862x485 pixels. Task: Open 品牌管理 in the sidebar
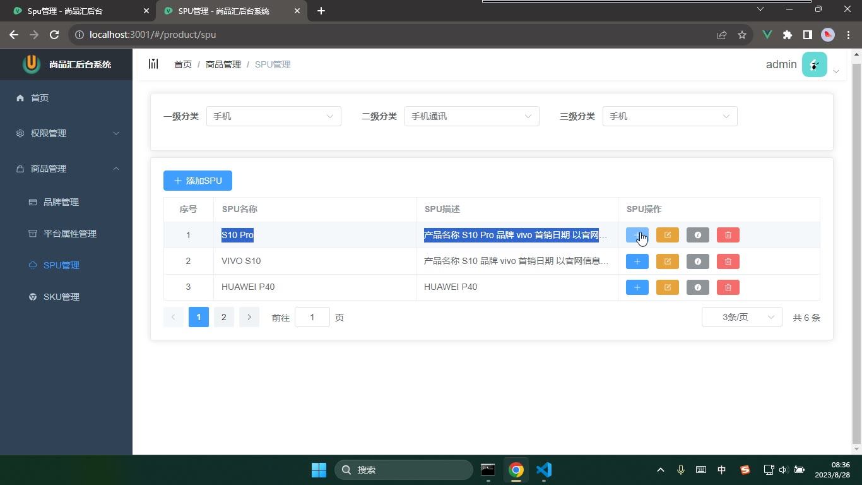point(66,202)
